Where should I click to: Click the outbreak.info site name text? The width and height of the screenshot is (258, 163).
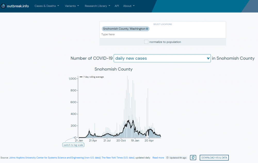18,6
